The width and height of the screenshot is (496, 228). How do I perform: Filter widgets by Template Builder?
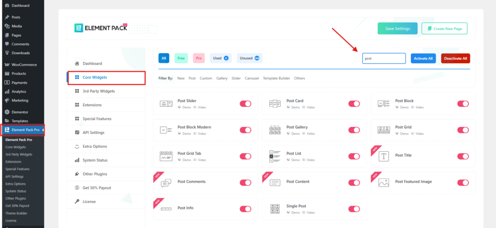tap(277, 78)
